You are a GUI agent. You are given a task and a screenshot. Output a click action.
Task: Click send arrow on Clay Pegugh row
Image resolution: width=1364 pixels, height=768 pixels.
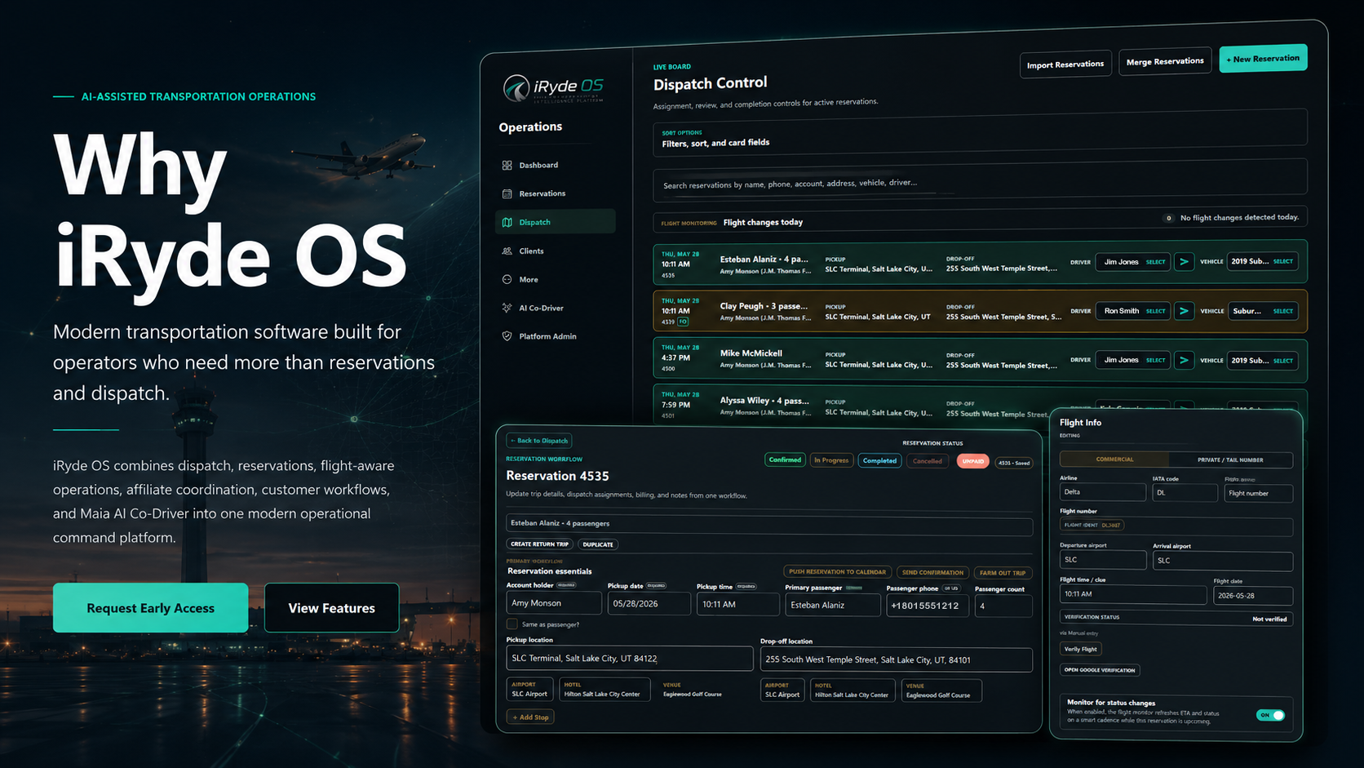1184,311
